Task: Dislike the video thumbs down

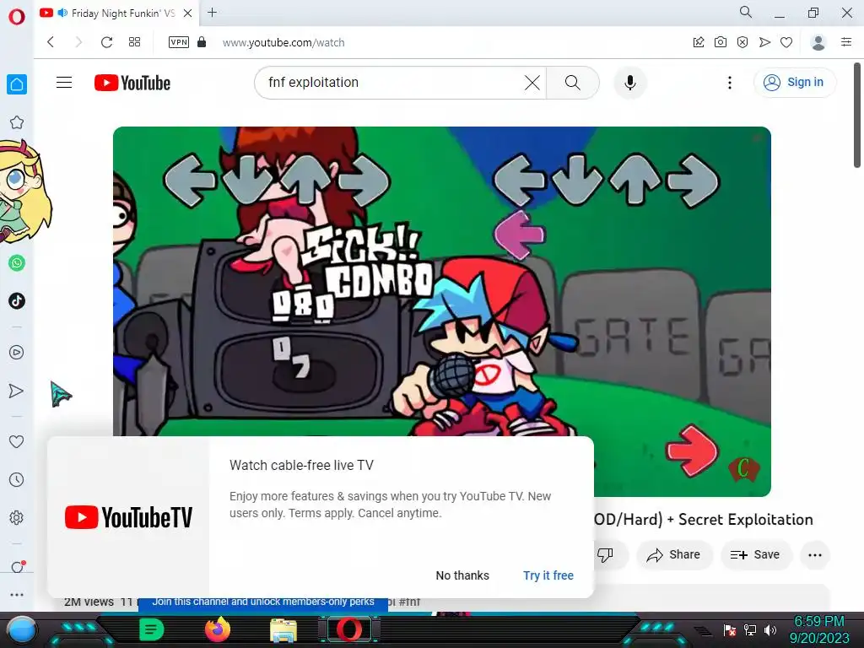Action: [606, 554]
